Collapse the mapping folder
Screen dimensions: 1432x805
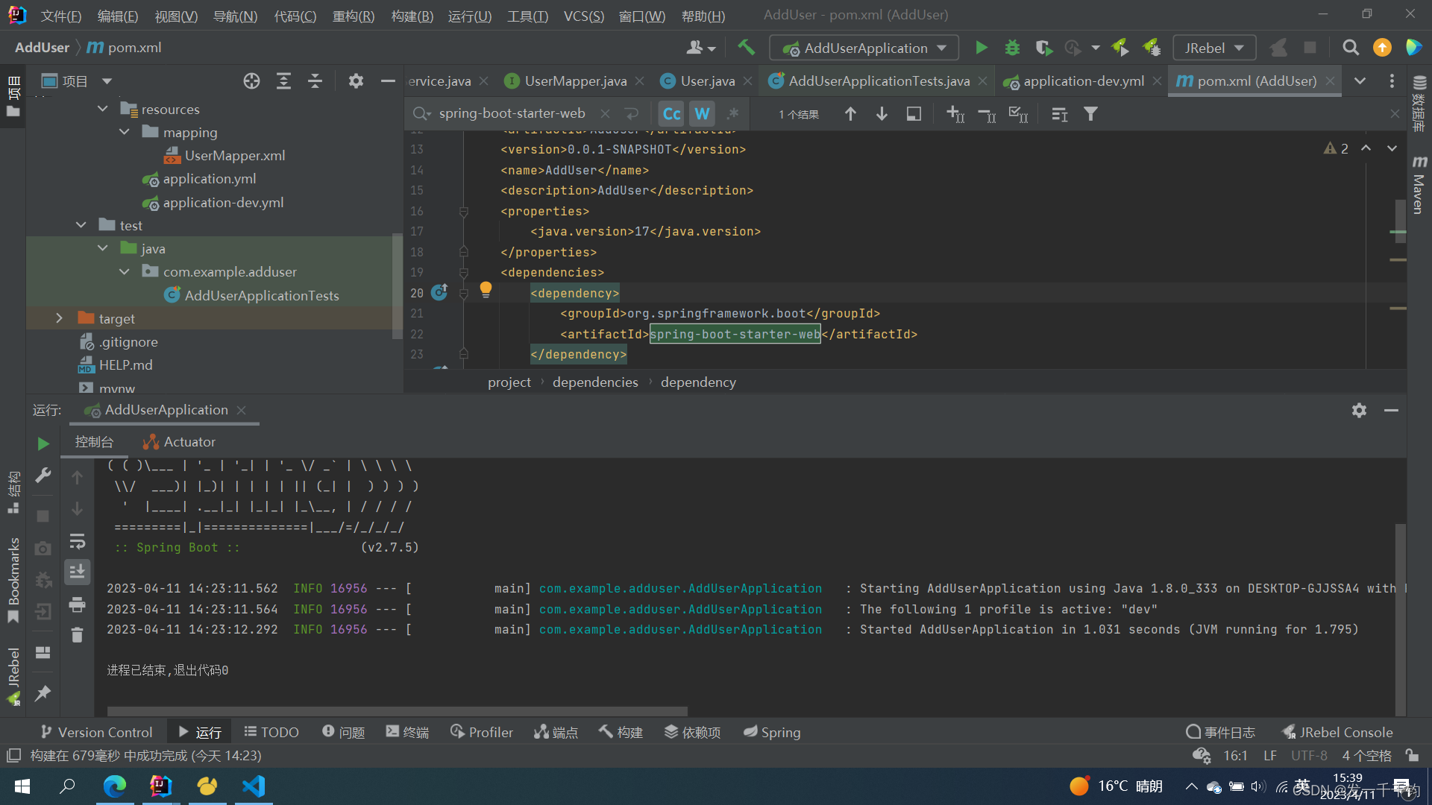(124, 133)
